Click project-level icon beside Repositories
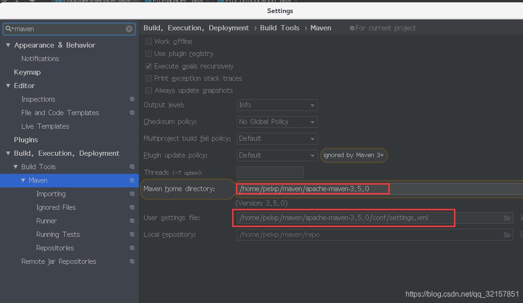 point(132,248)
